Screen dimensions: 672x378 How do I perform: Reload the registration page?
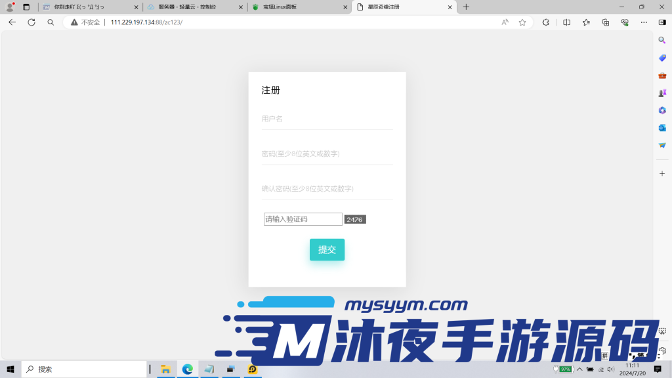31,22
